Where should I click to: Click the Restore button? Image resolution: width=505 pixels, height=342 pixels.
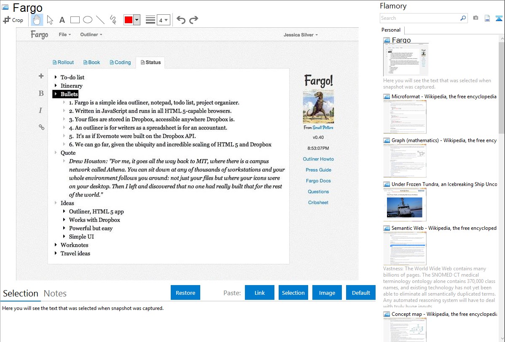tap(185, 293)
